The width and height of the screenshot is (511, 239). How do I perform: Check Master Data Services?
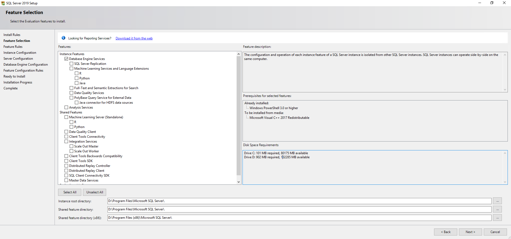[x=66, y=180]
